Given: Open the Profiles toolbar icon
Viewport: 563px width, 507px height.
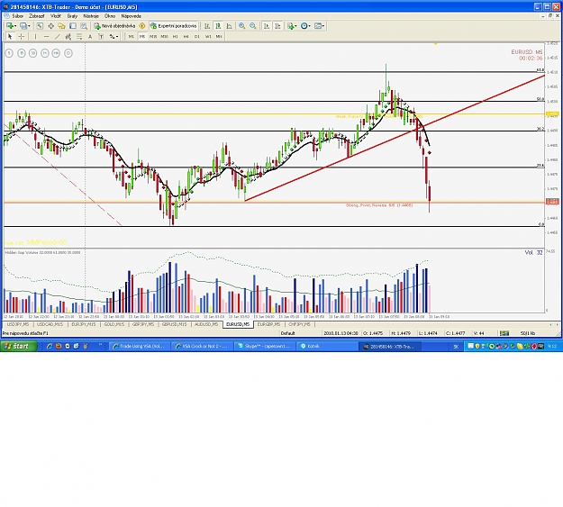Looking at the screenshot, I should 23,26.
